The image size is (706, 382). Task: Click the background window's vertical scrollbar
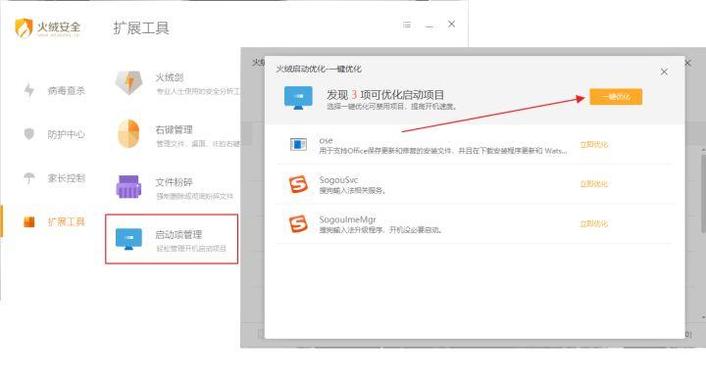coord(703,194)
